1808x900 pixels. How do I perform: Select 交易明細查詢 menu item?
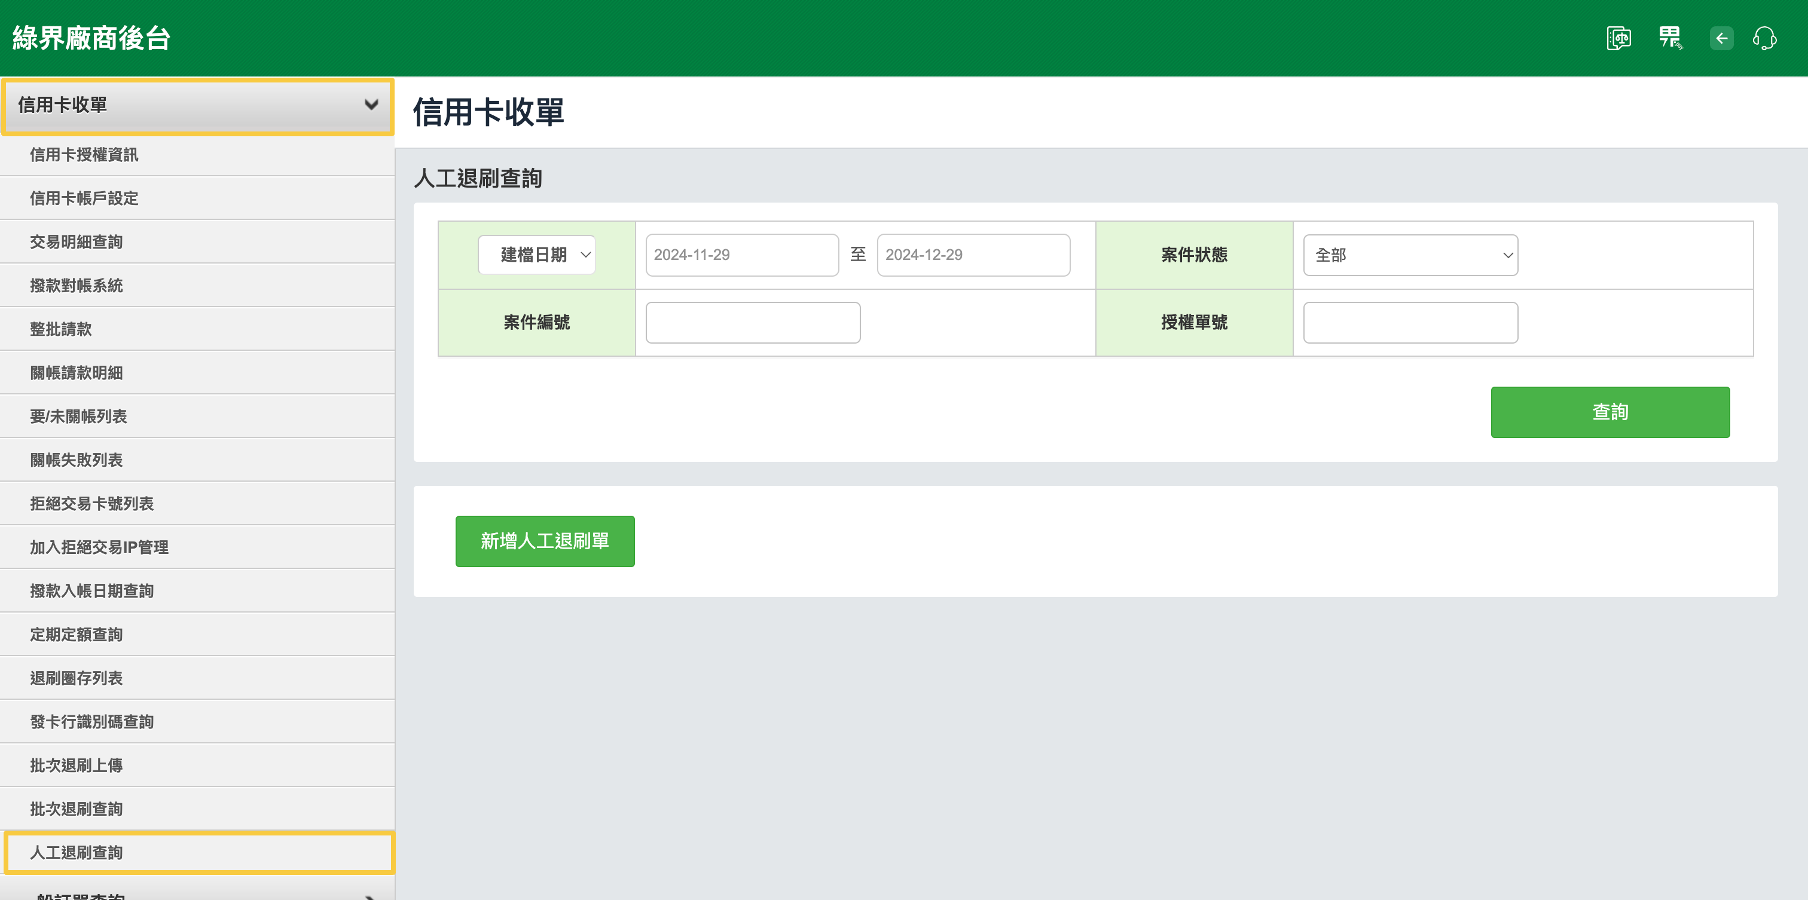77,242
